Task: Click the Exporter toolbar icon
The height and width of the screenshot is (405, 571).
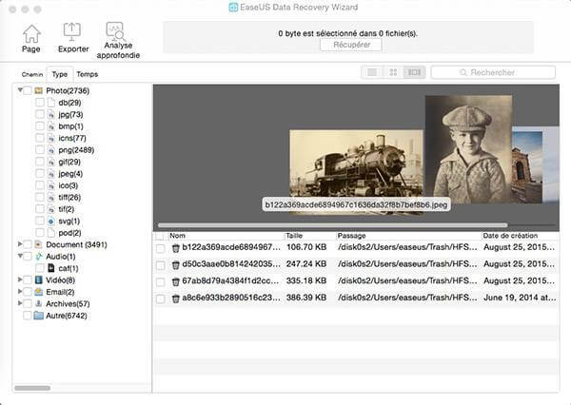Action: [x=72, y=32]
